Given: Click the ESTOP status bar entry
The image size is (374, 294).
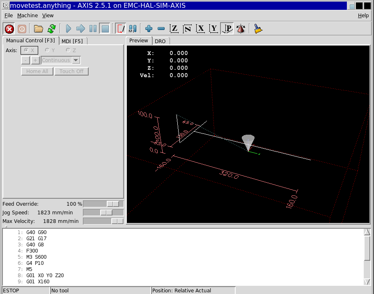Looking at the screenshot, I should [x=26, y=290].
